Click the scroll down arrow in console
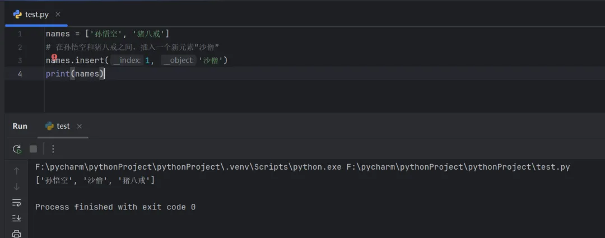 [17, 186]
